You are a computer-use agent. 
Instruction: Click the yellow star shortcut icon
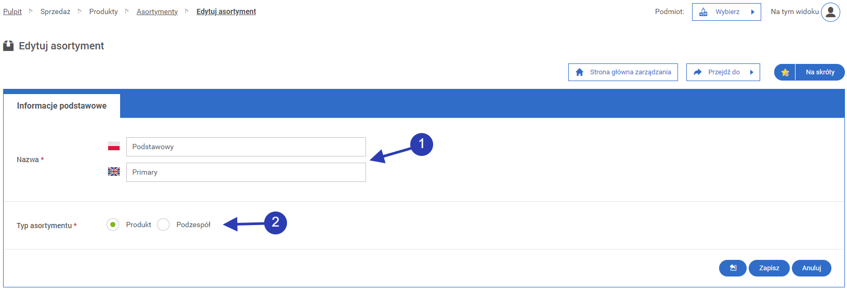coord(785,72)
